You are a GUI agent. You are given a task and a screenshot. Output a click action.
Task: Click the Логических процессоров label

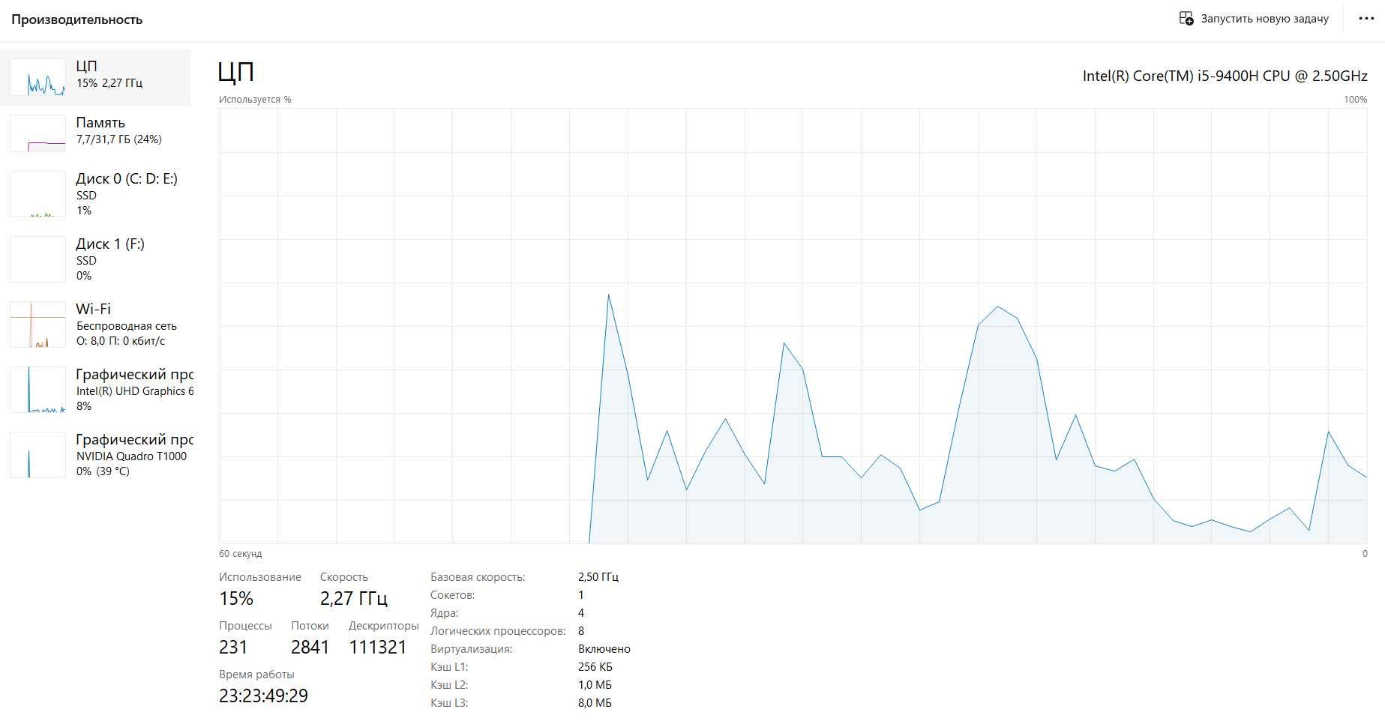point(498,631)
